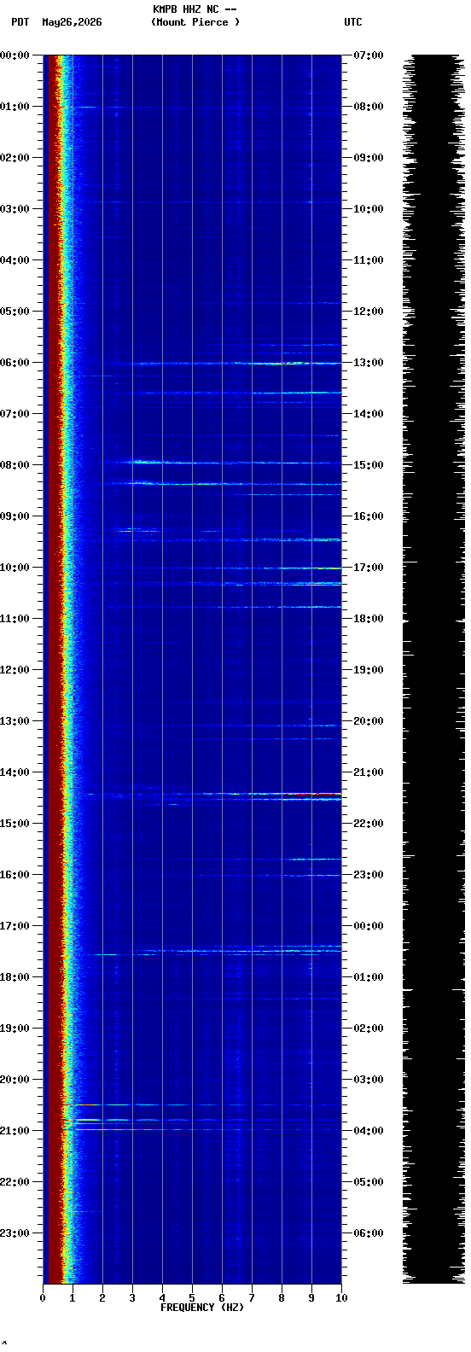Click the 06:00 UTC time label
Viewport: 471px width, 1352px height.
point(369,1233)
